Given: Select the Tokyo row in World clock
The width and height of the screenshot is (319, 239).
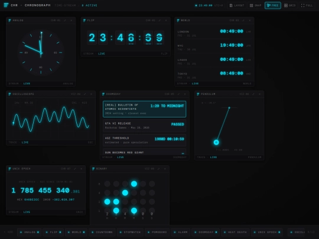Looking at the screenshot, I should (214, 74).
